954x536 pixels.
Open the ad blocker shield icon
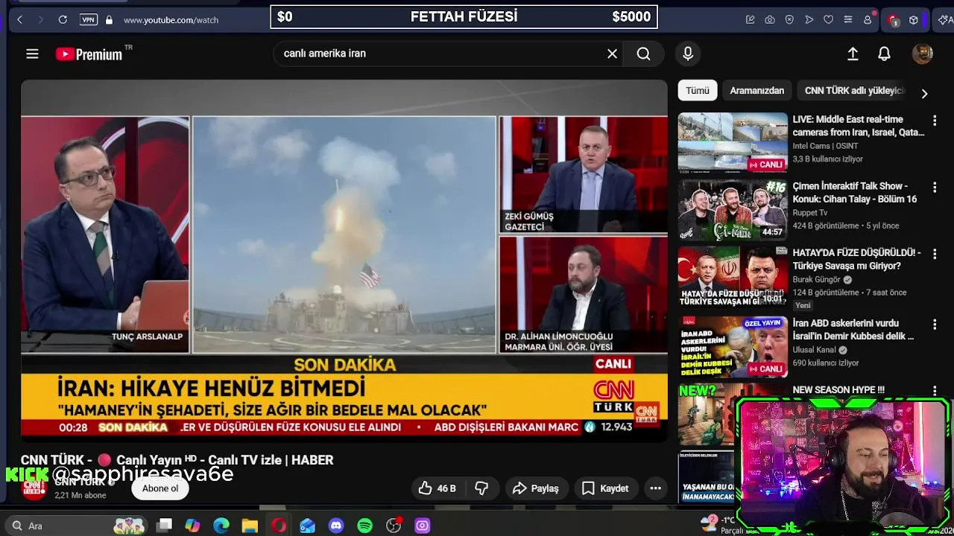789,20
